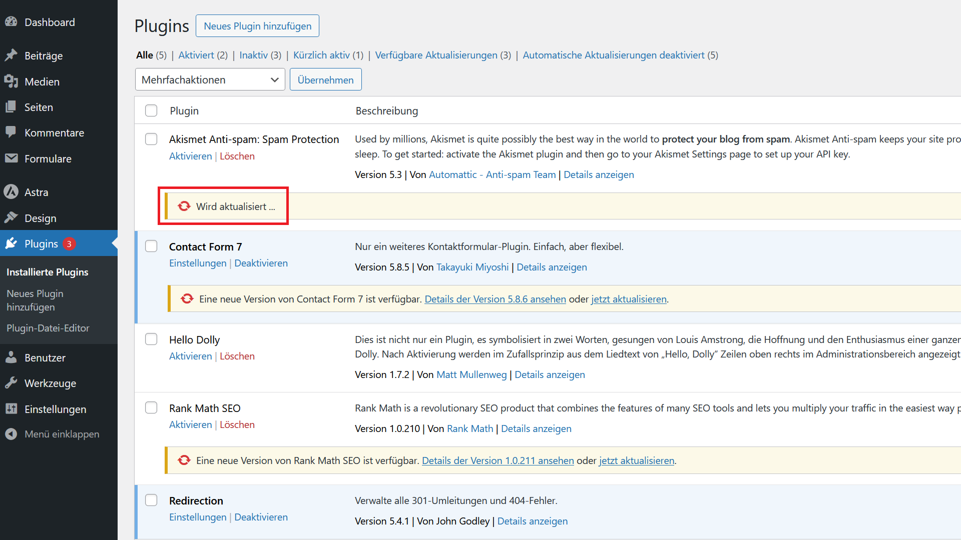This screenshot has height=540, width=961.
Task: Check the Contact Form 7 checkbox
Action: coord(151,246)
